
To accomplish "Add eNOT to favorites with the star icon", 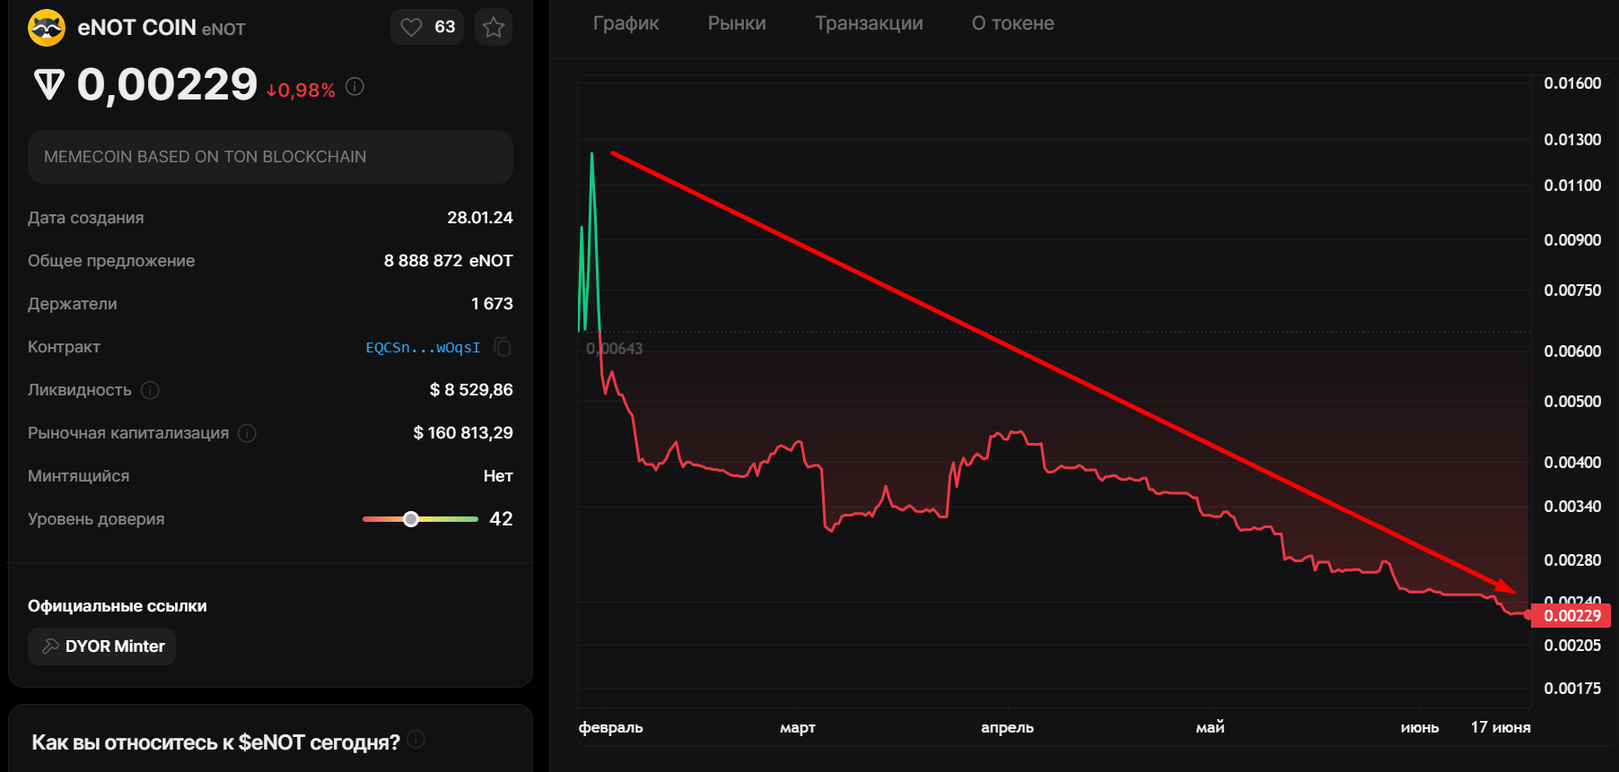I will pyautogui.click(x=494, y=27).
